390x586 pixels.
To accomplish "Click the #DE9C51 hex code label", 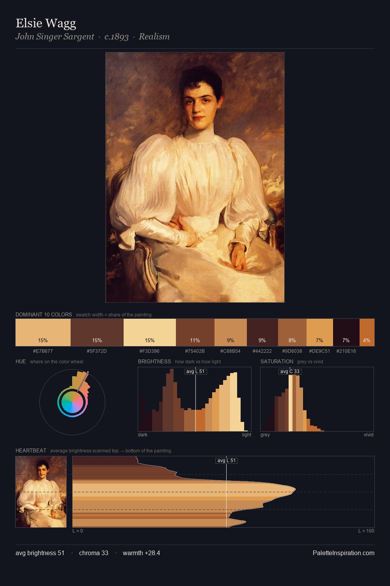I will (319, 351).
